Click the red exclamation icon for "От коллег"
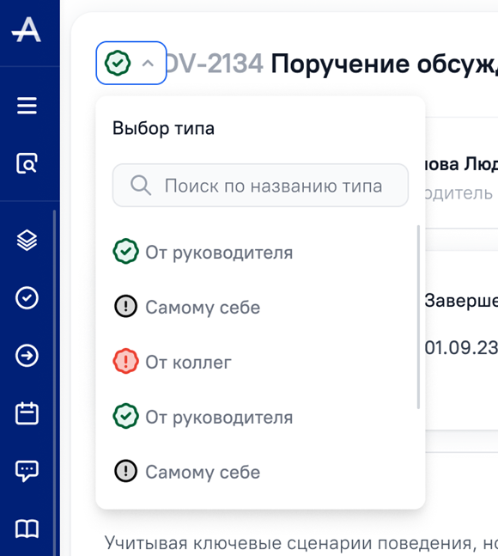Image resolution: width=498 pixels, height=556 pixels. pyautogui.click(x=125, y=361)
